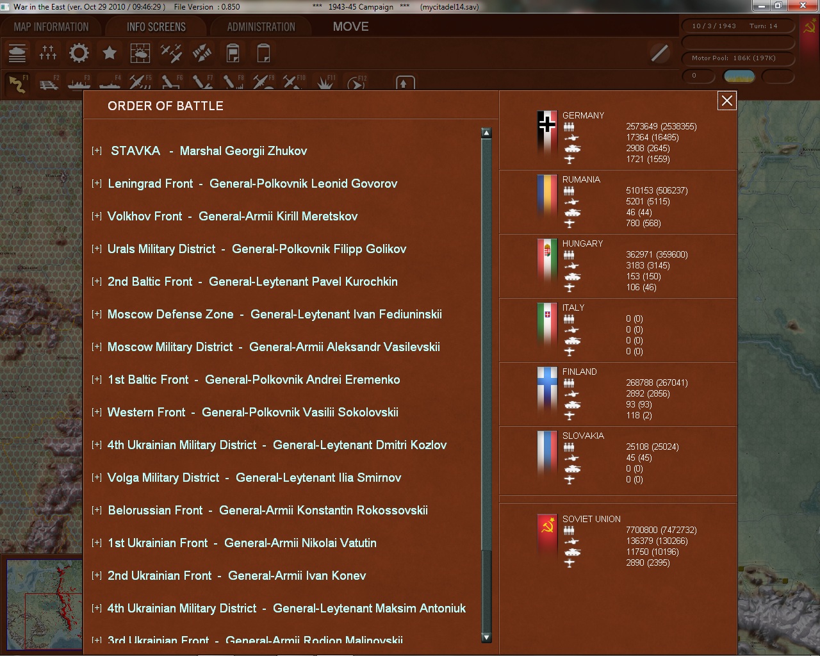The height and width of the screenshot is (656, 820).
Task: Click the blank book load icon
Action: pyautogui.click(x=263, y=53)
